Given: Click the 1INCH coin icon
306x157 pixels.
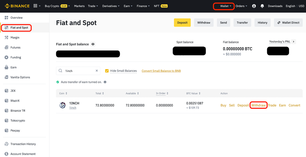Looking at the screenshot, I should point(63,105).
